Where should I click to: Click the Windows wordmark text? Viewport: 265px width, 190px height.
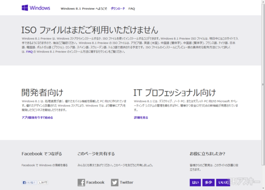(40, 8)
